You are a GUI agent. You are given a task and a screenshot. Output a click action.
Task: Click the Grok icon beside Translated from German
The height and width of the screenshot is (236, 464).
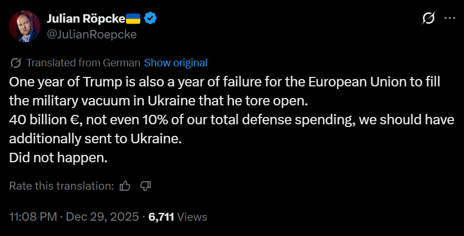click(x=16, y=63)
